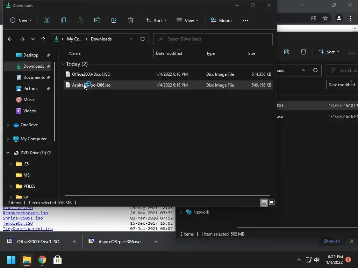Sort by the Size column header
The width and height of the screenshot is (358, 268).
click(252, 53)
